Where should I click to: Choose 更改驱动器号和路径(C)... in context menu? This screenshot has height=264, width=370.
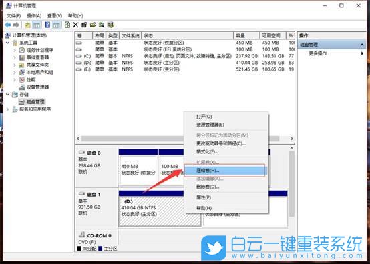click(x=226, y=143)
